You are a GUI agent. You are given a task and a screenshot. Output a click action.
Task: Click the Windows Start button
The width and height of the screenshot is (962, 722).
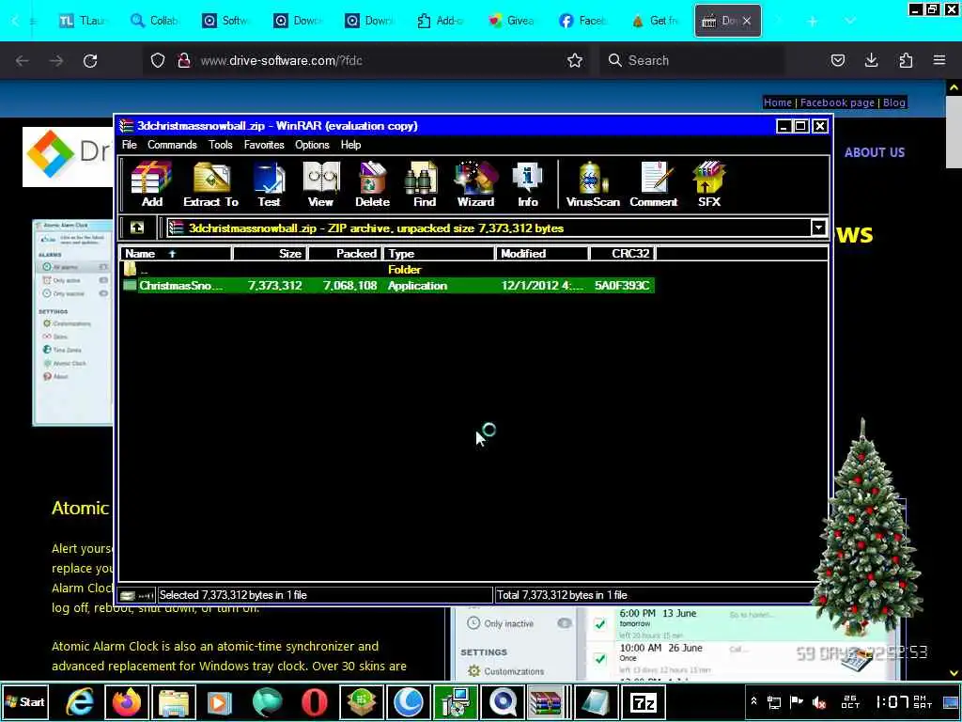25,701
